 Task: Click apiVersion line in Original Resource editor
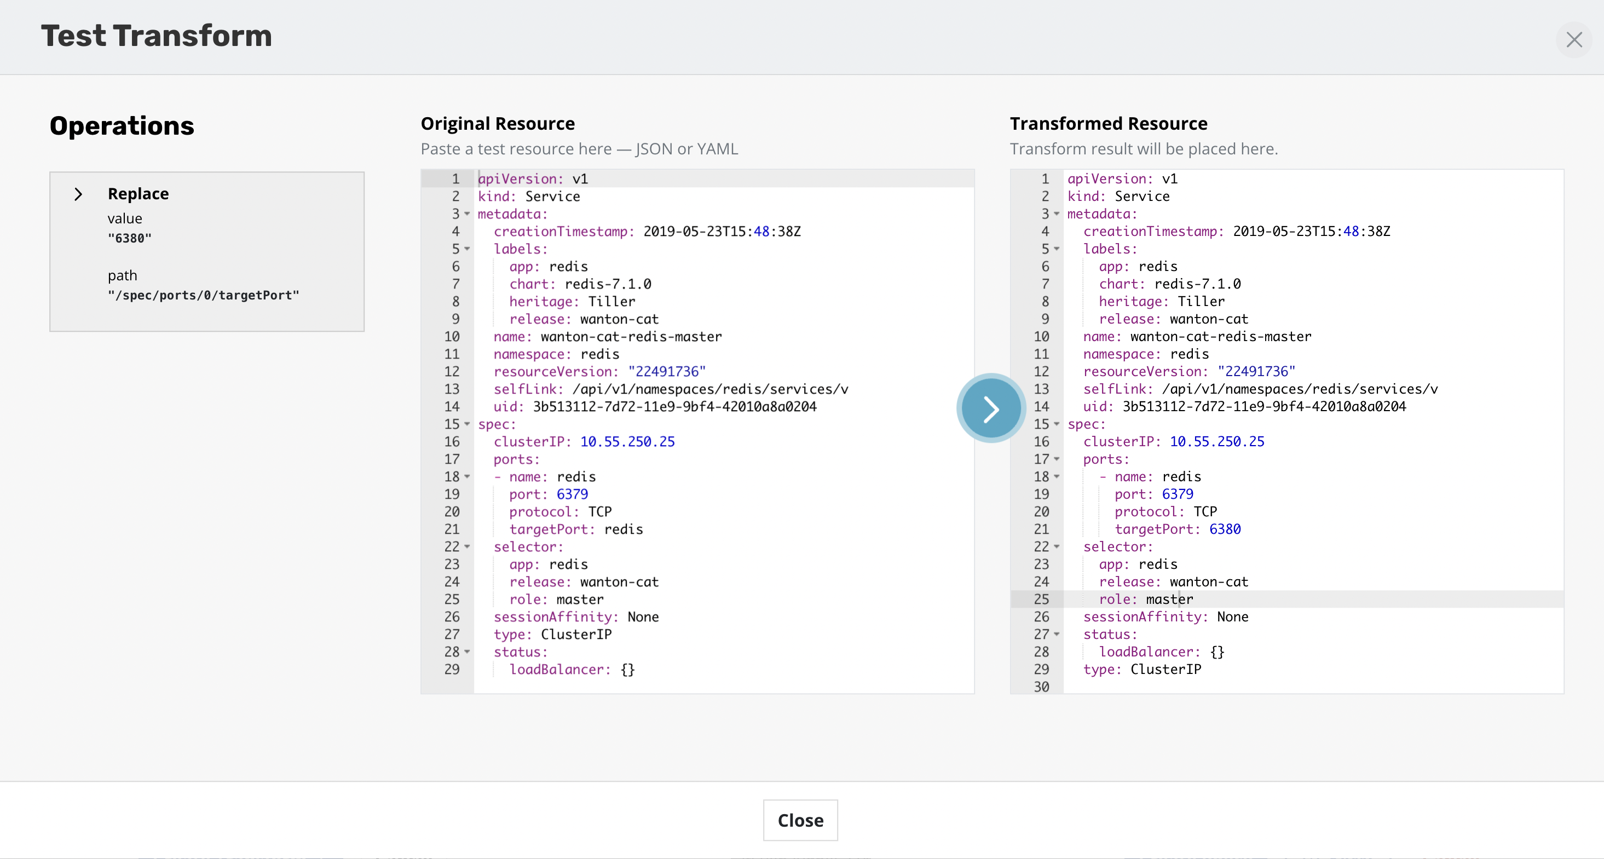click(532, 179)
